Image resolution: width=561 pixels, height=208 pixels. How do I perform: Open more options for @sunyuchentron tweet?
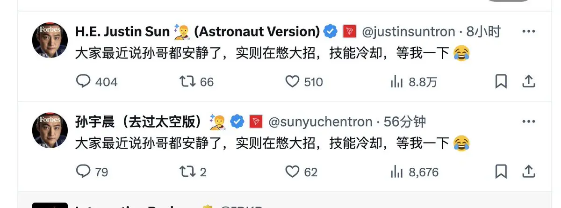tap(528, 121)
